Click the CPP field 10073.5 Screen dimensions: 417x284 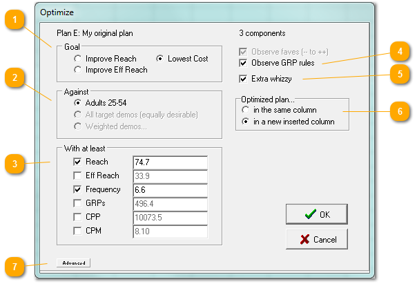click(x=171, y=218)
